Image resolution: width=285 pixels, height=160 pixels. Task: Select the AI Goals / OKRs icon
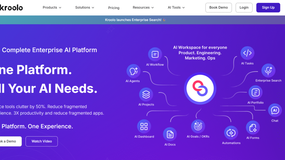pos(198,126)
